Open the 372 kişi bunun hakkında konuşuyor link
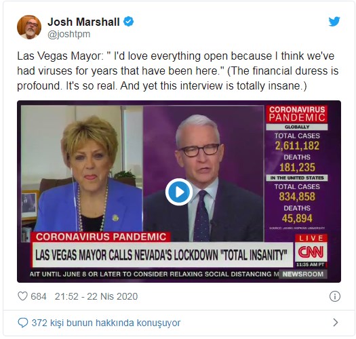The height and width of the screenshot is (339, 356). (106, 323)
